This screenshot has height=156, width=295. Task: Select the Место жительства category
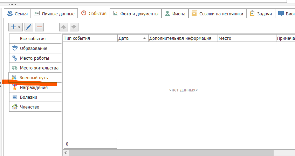(35, 68)
